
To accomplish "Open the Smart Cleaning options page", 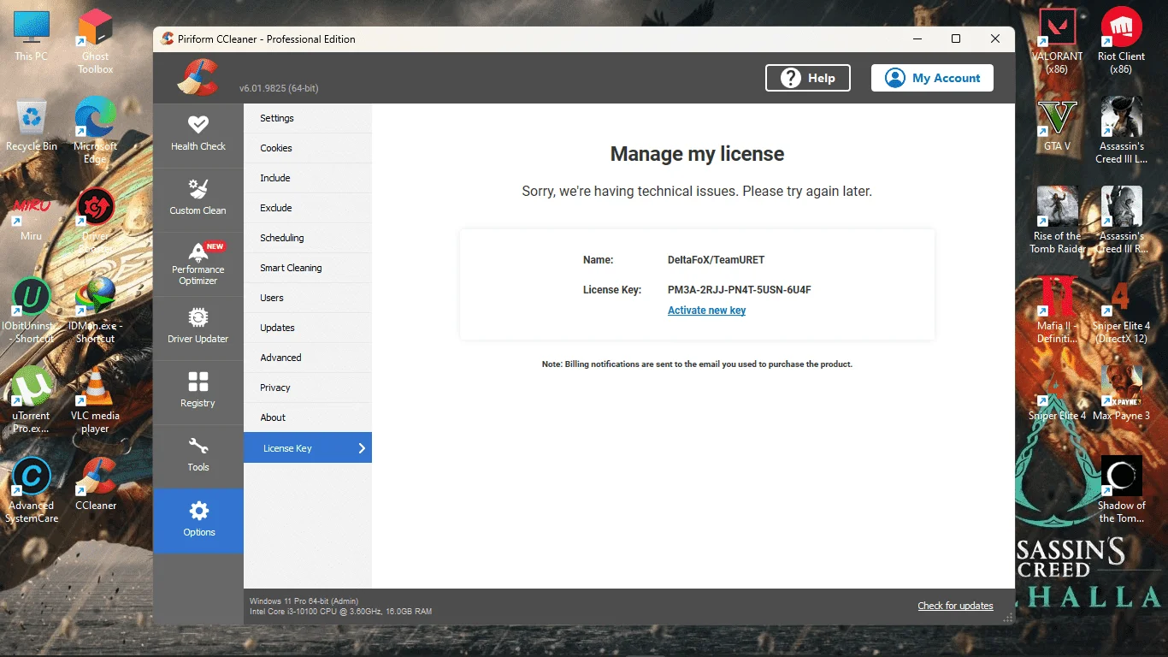I will (308, 268).
